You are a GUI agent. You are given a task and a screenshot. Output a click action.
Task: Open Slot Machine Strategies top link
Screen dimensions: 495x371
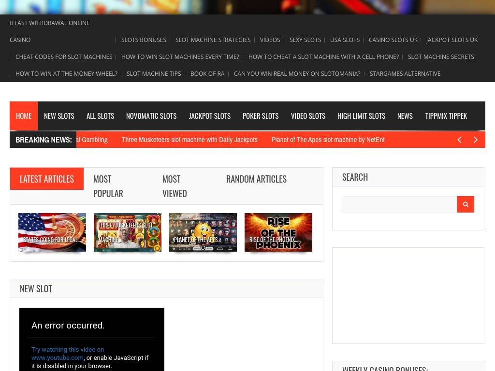(x=213, y=40)
